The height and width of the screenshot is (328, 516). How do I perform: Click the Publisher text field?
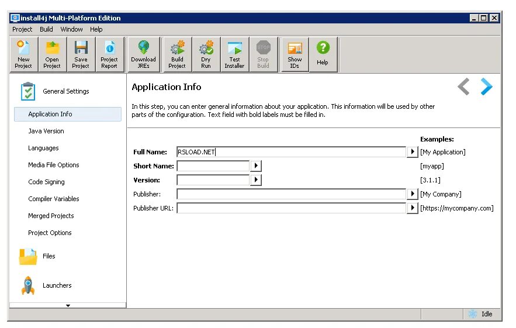point(291,194)
